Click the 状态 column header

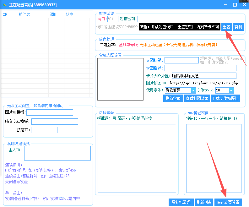(x=70, y=15)
